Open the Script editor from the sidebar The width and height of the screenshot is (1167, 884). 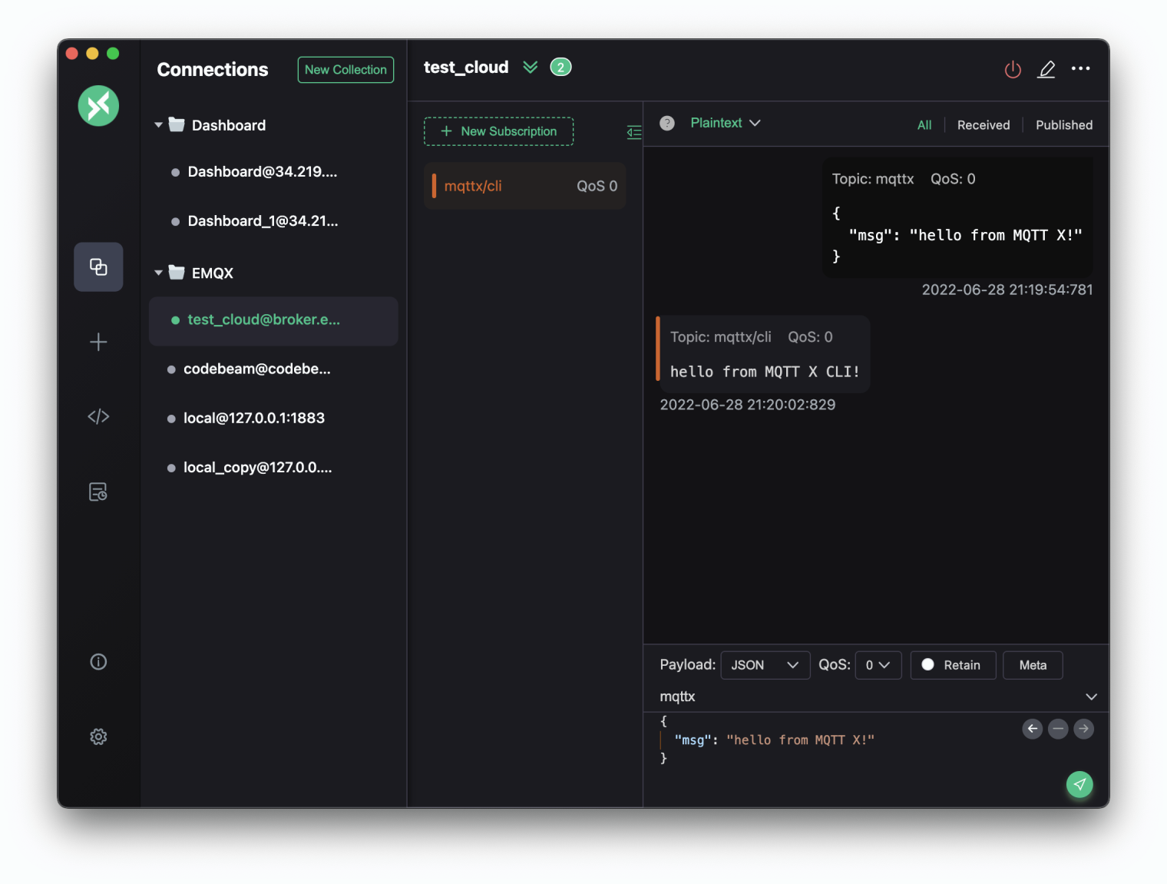point(98,416)
